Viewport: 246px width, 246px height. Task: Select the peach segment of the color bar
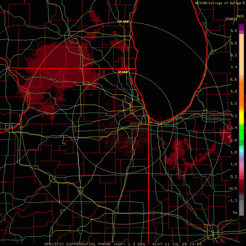241,55
